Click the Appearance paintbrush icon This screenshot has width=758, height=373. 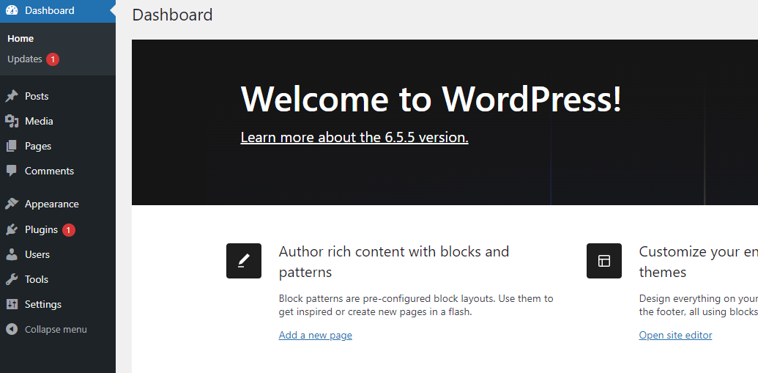[12, 204]
